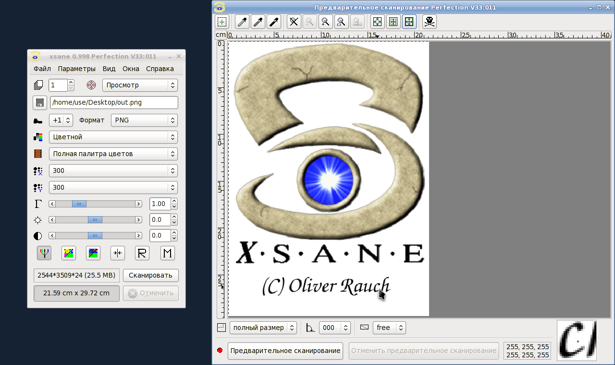Pick gray point with middle eyedropper
This screenshot has width=615, height=365.
tap(258, 22)
